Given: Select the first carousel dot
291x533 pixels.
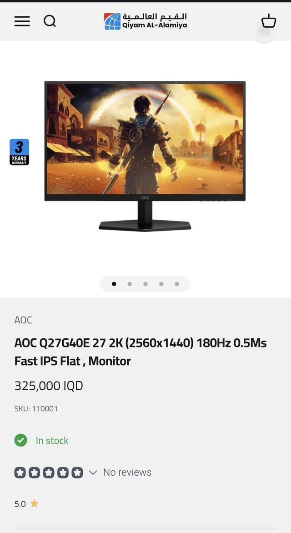Looking at the screenshot, I should point(114,284).
